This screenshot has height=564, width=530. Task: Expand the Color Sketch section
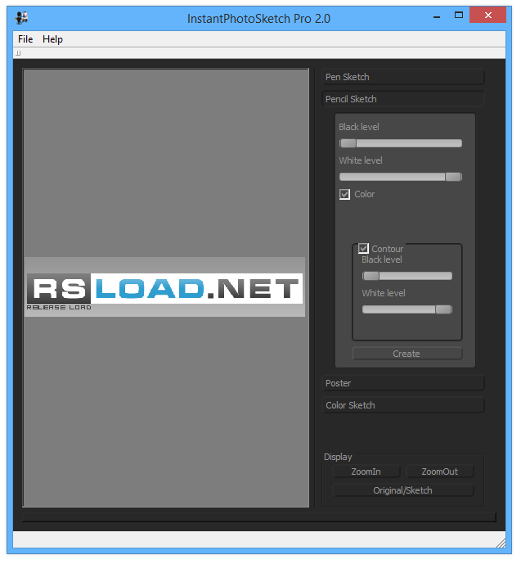[x=402, y=405]
